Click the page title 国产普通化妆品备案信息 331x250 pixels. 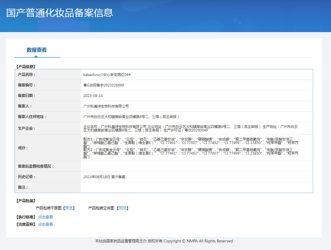(x=60, y=13)
